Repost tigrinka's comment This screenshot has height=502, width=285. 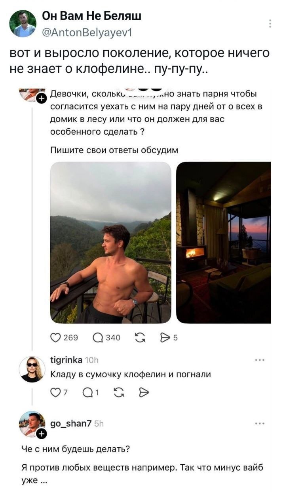[x=118, y=393]
